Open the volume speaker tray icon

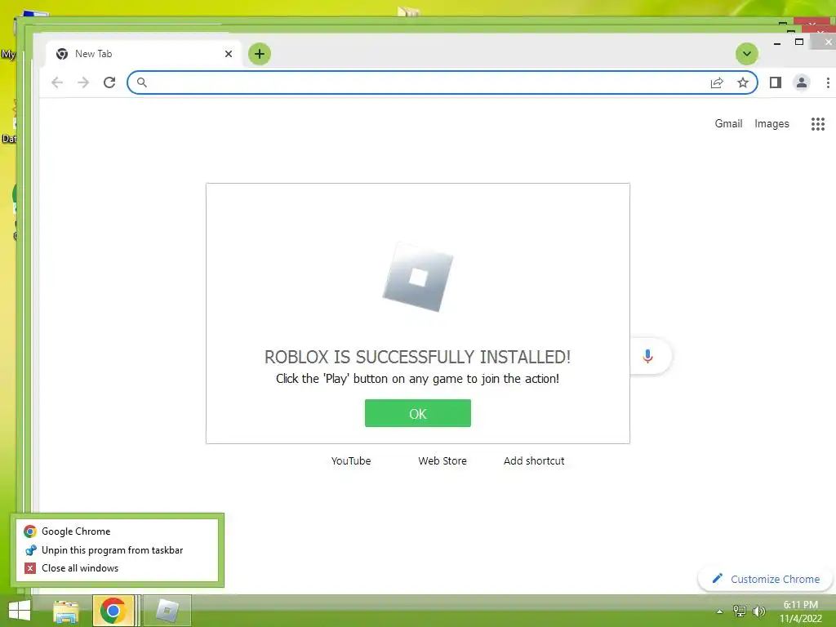759,611
